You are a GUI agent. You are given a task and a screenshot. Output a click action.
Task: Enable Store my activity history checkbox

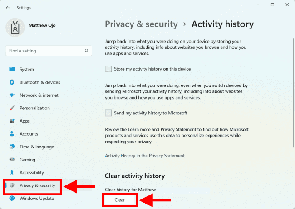pyautogui.click(x=108, y=69)
